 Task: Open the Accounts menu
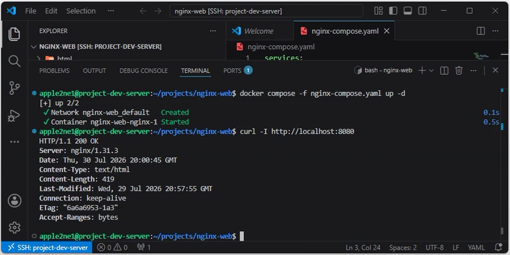click(14, 200)
